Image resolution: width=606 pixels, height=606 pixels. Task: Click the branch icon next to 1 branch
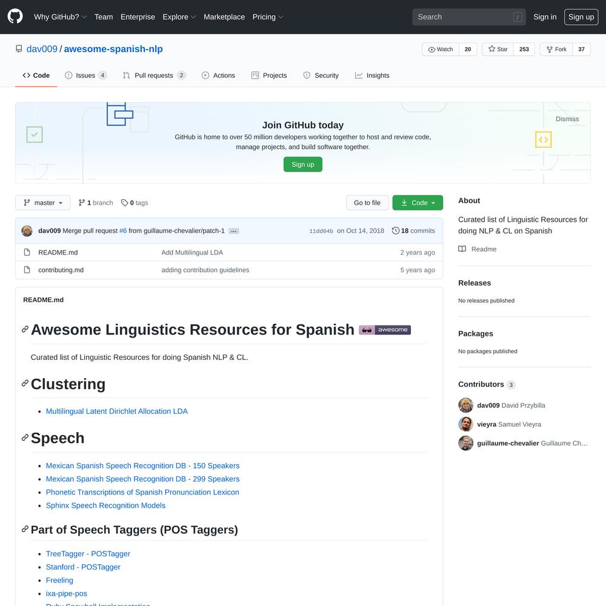(82, 202)
